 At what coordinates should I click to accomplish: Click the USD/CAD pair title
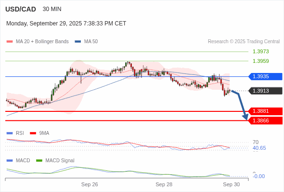coord(21,9)
